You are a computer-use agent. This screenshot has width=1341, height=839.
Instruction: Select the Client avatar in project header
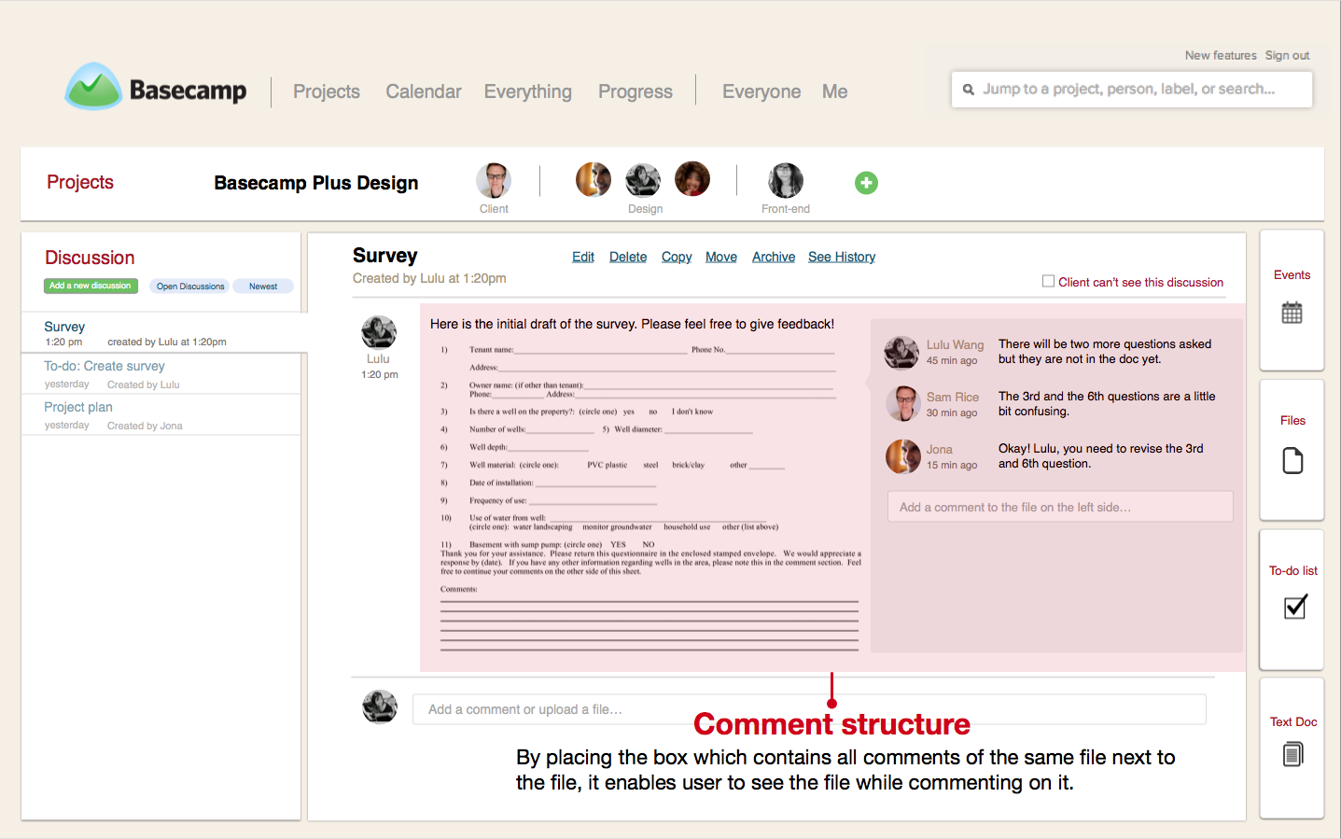494,180
